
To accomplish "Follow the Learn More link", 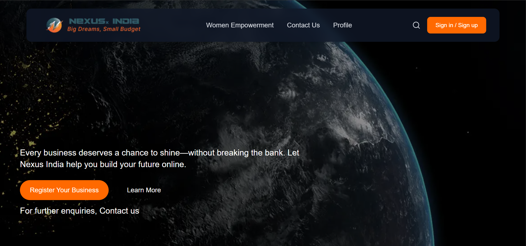I will click(x=144, y=190).
